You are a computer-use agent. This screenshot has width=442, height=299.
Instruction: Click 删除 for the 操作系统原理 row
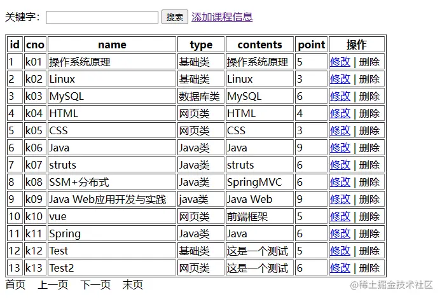pyautogui.click(x=369, y=62)
